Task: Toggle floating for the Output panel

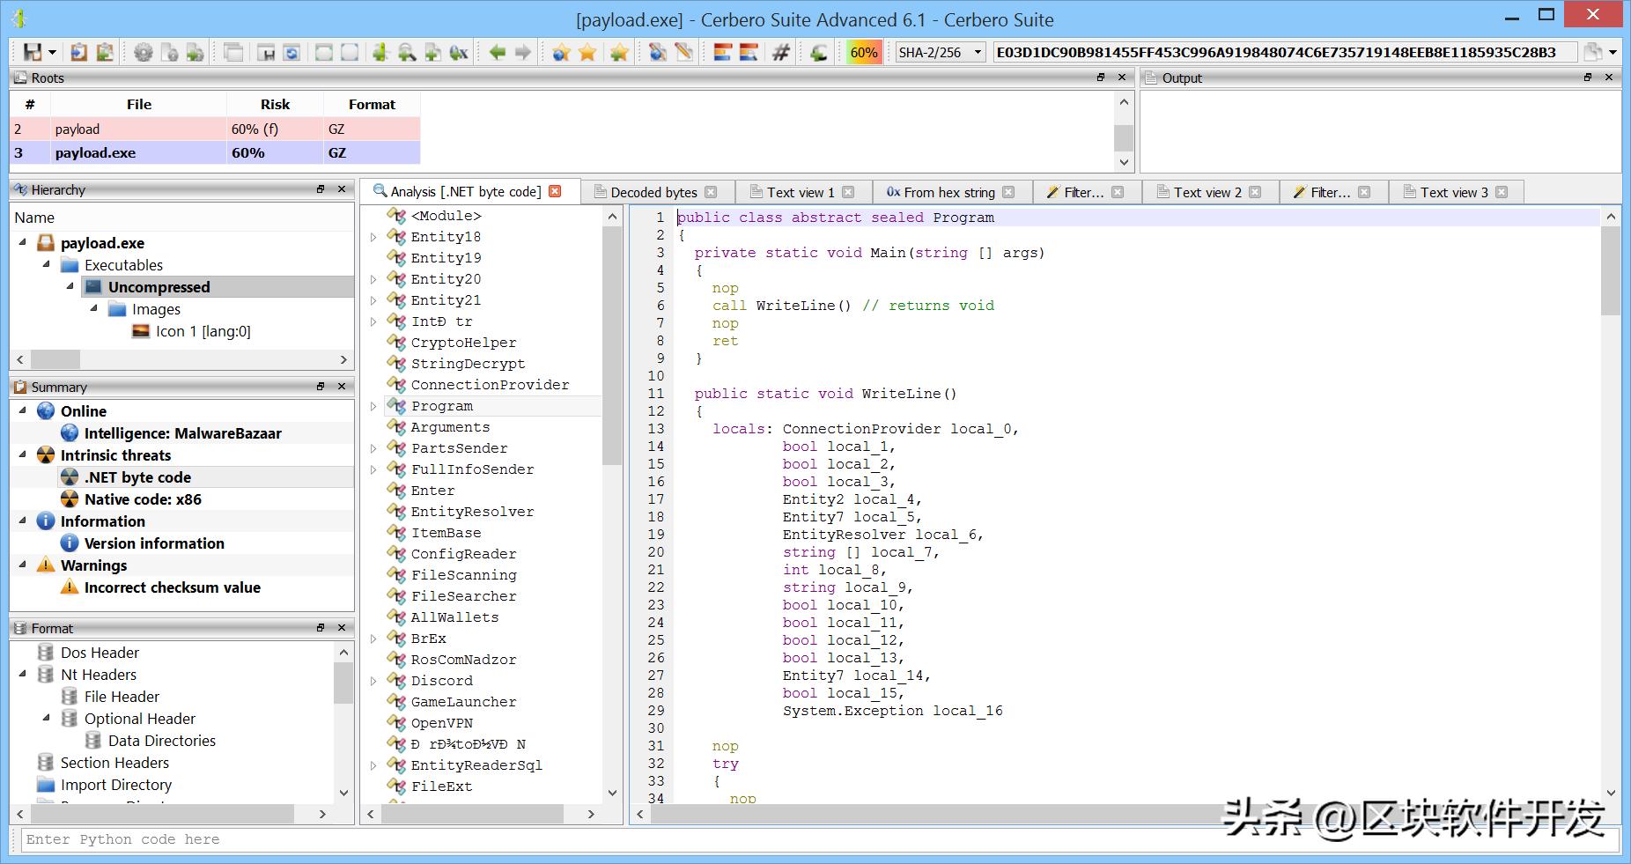Action: coord(1588,78)
